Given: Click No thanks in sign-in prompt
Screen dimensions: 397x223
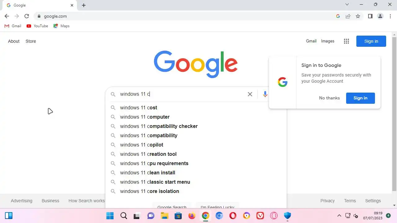Looking at the screenshot, I should tap(329, 98).
